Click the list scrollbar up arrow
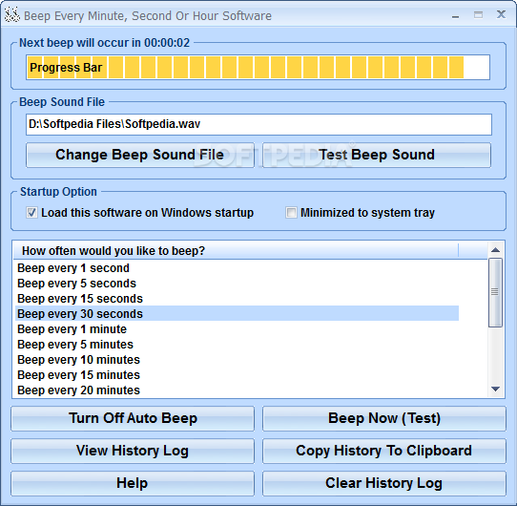The width and height of the screenshot is (517, 506). 495,250
